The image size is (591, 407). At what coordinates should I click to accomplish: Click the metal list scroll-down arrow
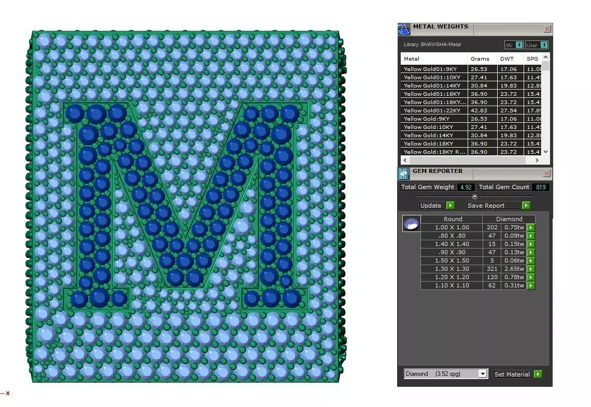[x=546, y=152]
